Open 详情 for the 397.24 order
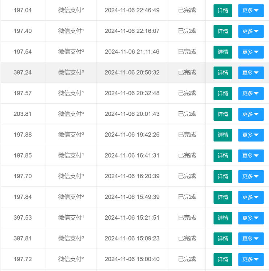 pyautogui.click(x=223, y=73)
